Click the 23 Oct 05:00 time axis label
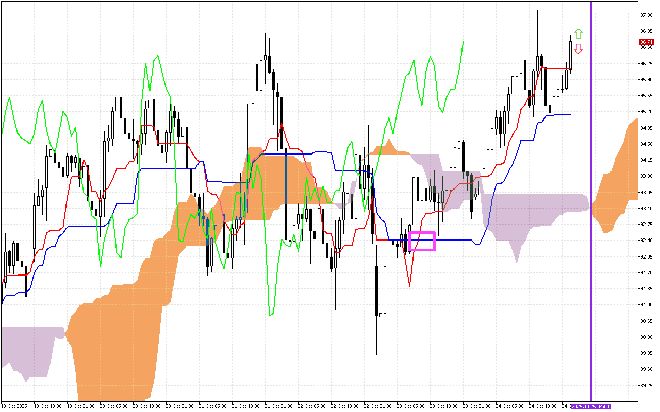 (410, 406)
